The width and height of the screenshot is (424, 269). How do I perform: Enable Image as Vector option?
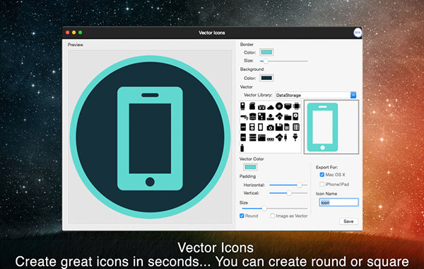coord(272,216)
